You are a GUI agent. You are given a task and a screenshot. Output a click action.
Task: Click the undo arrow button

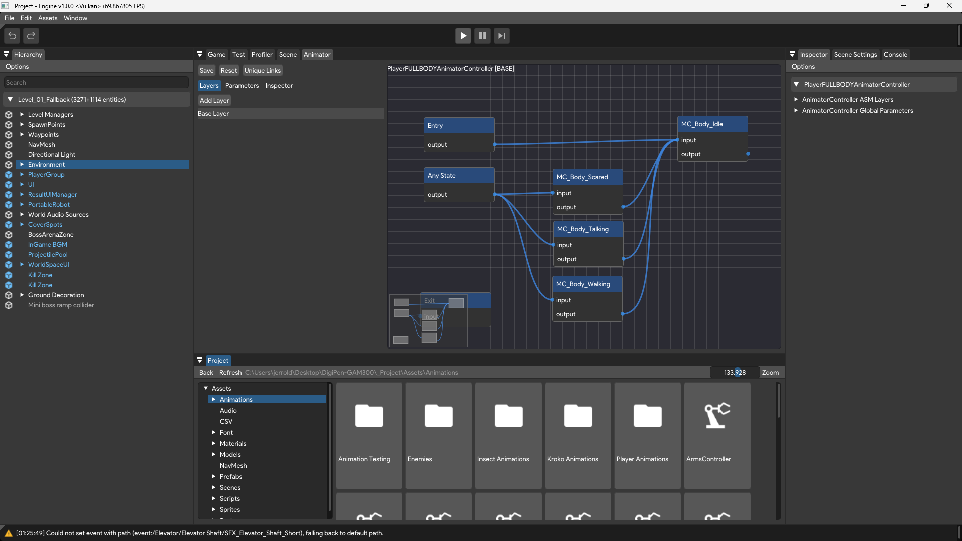point(12,36)
